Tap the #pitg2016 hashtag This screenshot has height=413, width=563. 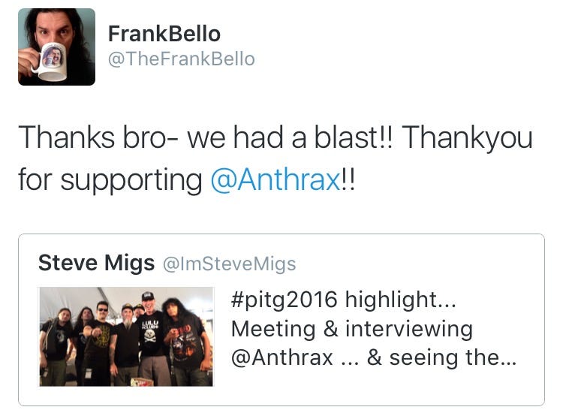coord(285,300)
